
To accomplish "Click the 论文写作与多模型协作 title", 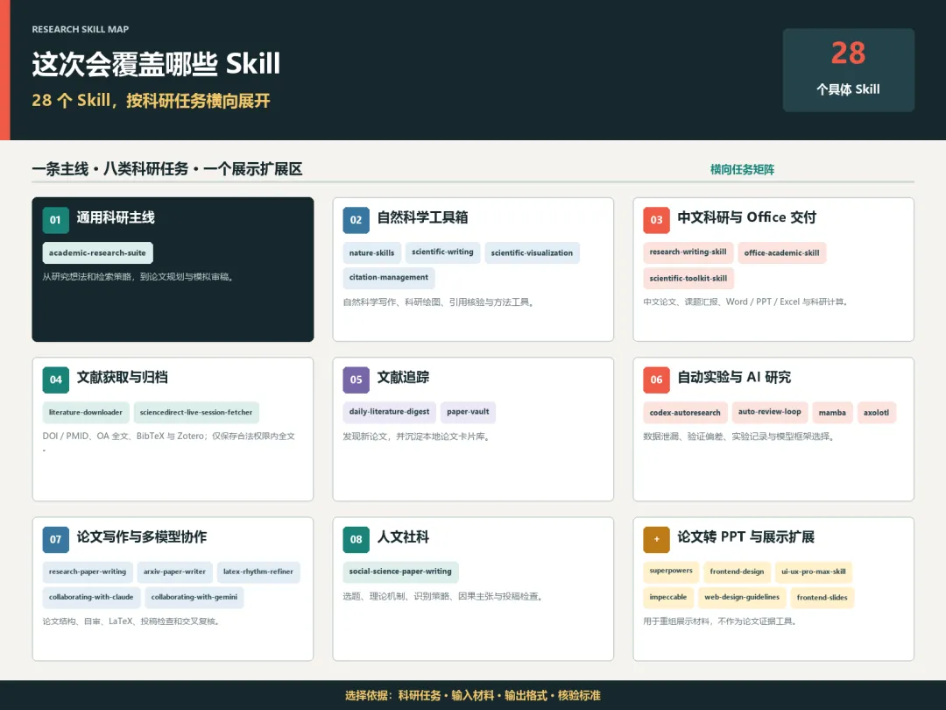I will [141, 536].
